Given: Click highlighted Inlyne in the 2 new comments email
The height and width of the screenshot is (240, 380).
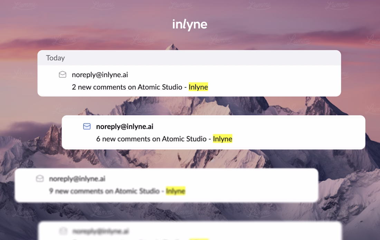Looking at the screenshot, I should pyautogui.click(x=198, y=87).
